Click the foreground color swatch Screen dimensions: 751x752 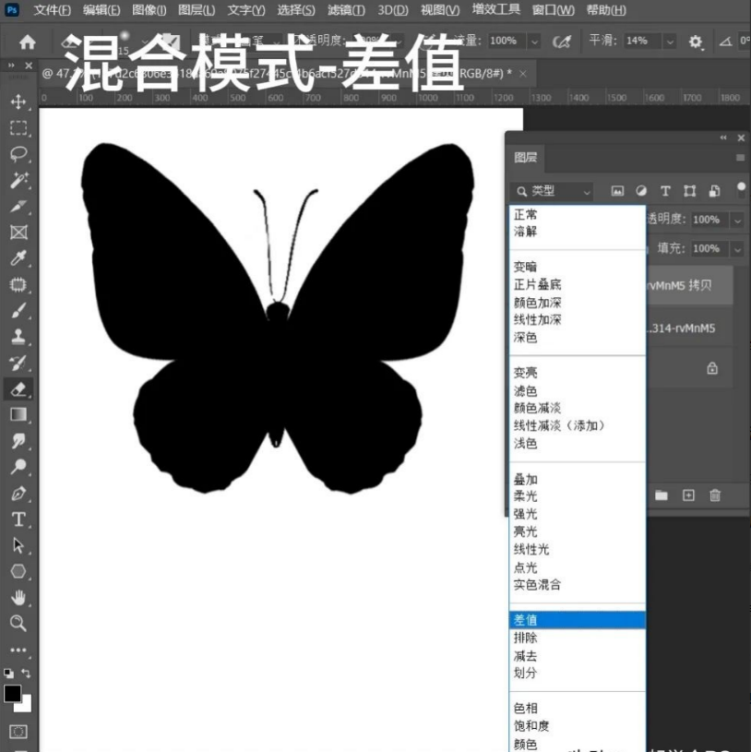[x=12, y=693]
